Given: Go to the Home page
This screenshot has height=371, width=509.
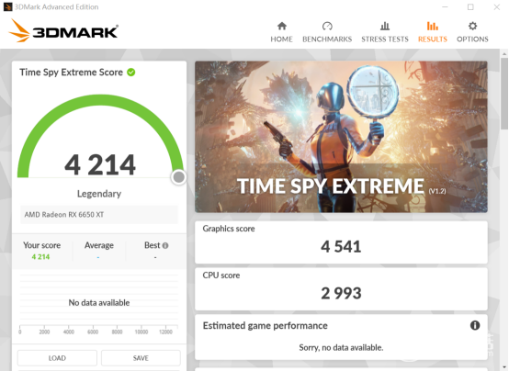Looking at the screenshot, I should (281, 32).
